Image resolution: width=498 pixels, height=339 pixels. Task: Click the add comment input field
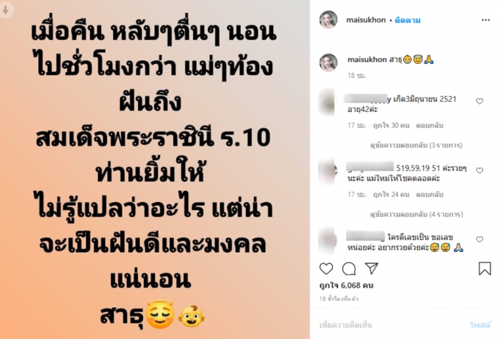point(391,325)
